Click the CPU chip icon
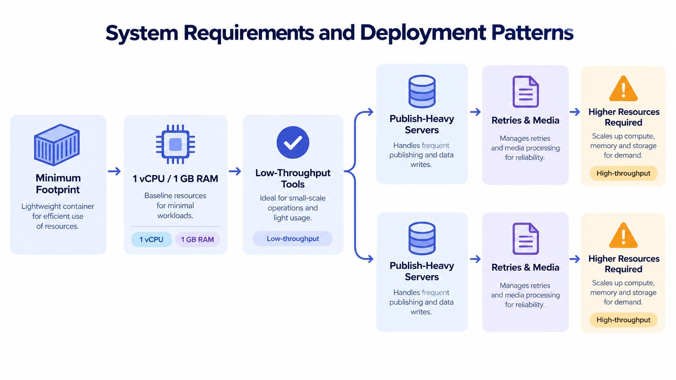 (175, 144)
